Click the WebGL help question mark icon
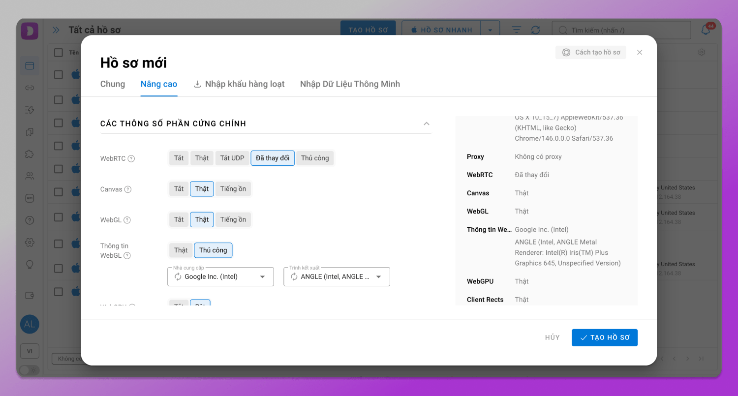The image size is (738, 396). click(127, 220)
